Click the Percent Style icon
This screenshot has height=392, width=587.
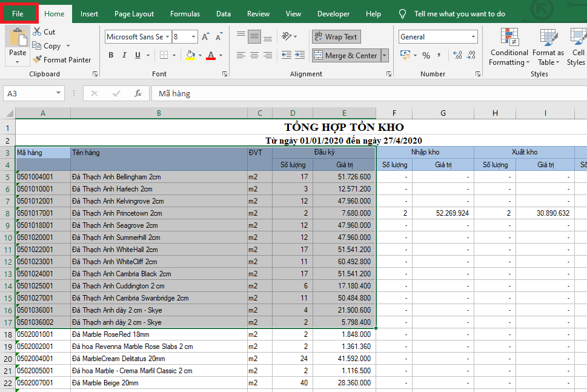click(x=426, y=55)
